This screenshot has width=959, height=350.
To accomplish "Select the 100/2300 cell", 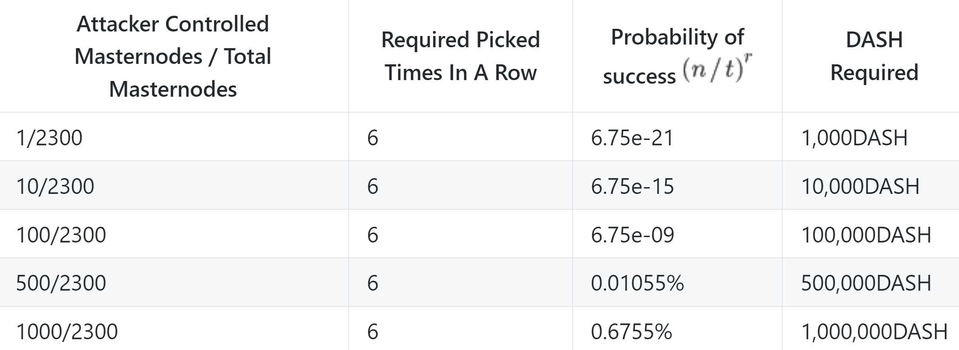I will click(x=61, y=235).
